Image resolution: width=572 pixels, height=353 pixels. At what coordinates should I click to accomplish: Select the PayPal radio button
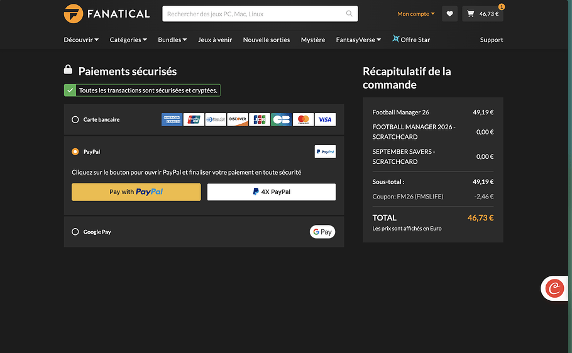pyautogui.click(x=75, y=151)
